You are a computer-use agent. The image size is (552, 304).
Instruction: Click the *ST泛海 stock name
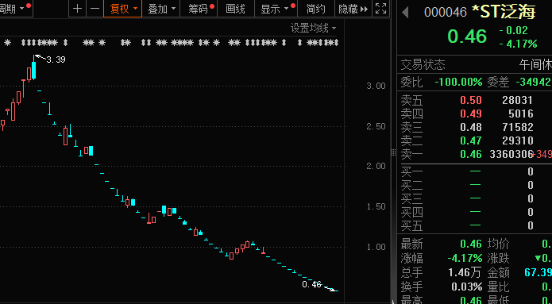tap(504, 12)
